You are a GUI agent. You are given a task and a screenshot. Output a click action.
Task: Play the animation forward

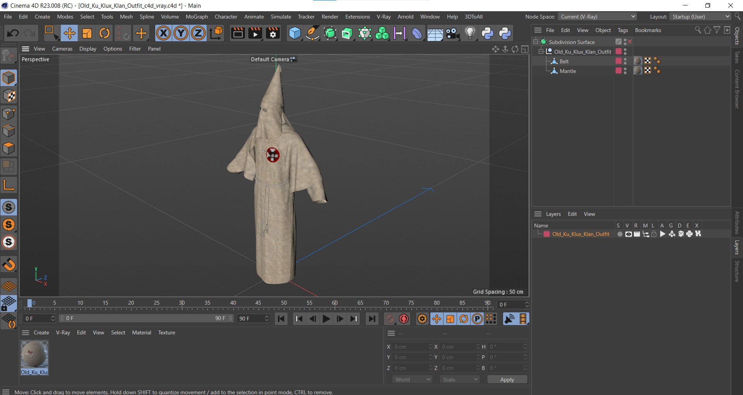click(x=326, y=319)
